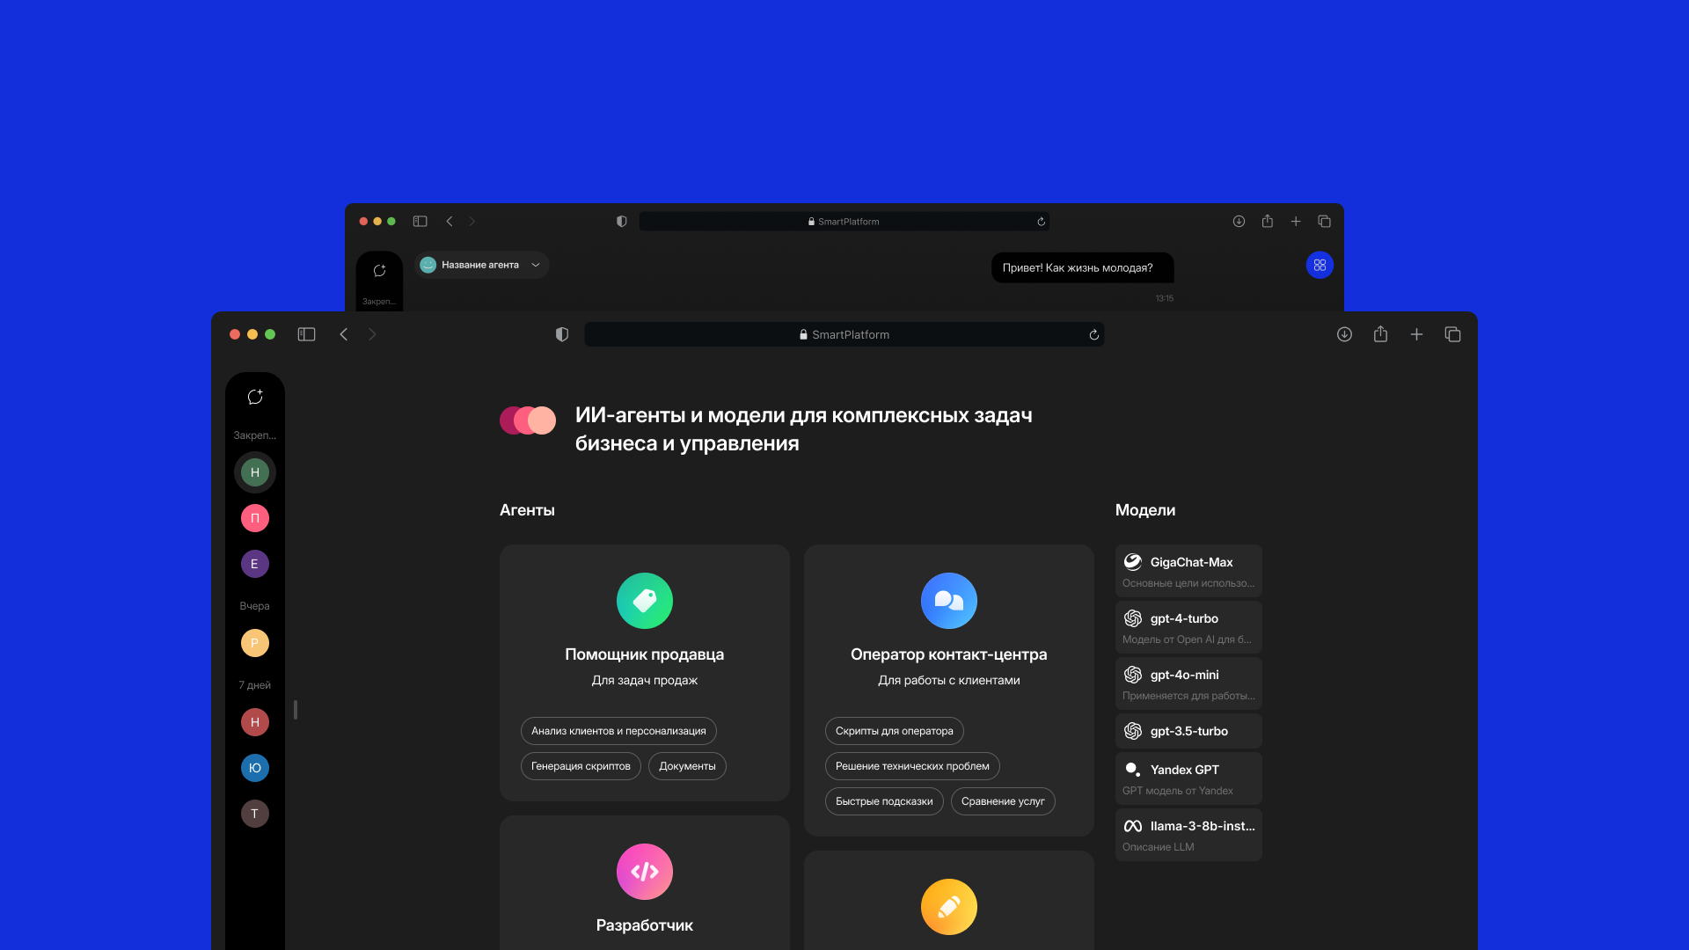Click the 'Генерация скриптов' tag
Viewport: 1689px width, 950px height.
[581, 766]
